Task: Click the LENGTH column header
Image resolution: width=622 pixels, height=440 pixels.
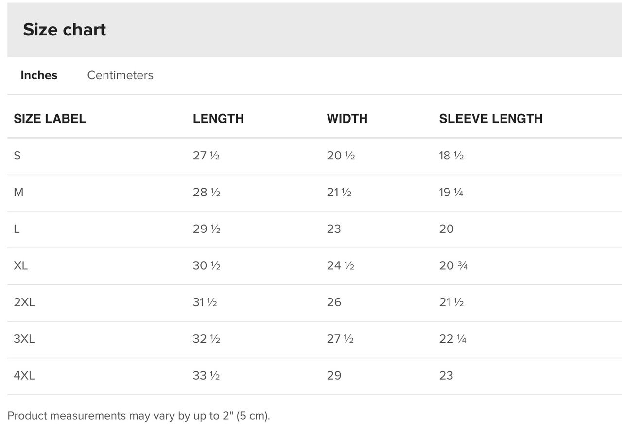Action: pos(218,119)
